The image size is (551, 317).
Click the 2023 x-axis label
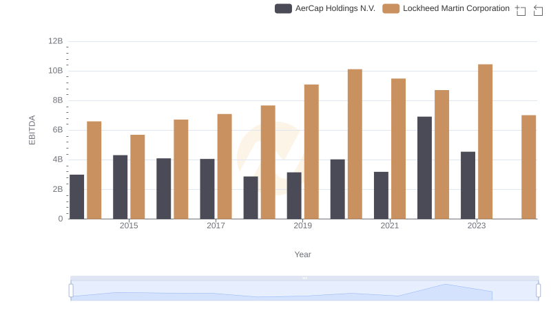(x=477, y=226)
